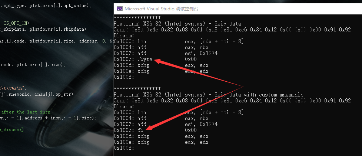The width and height of the screenshot is (362, 156).
Task: Click the second 'Disasm:' label
Action: click(x=124, y=106)
